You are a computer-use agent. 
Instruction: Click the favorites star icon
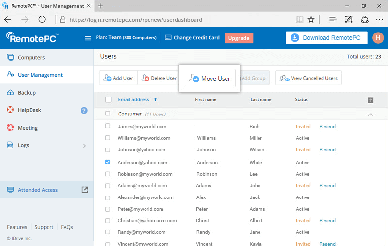coord(311,19)
